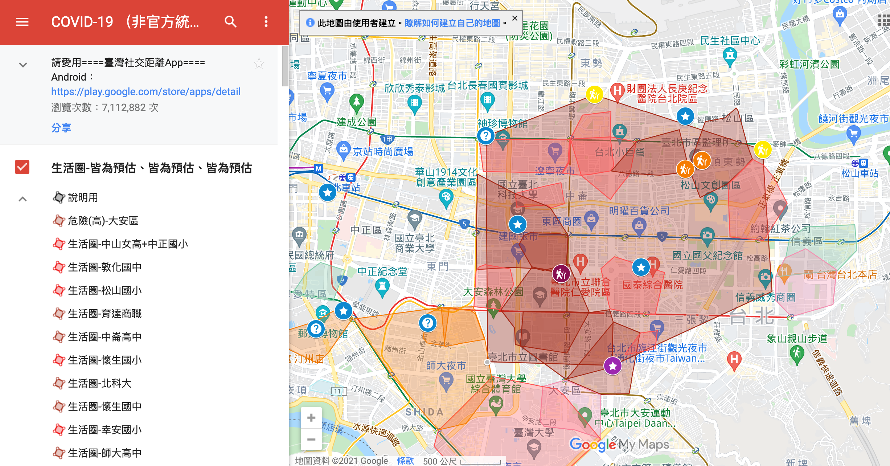The image size is (890, 466).
Task: Click the 分享 share link
Action: click(x=61, y=128)
